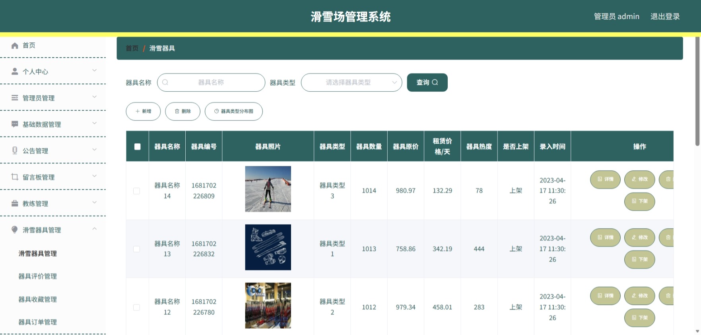
Task: Click the 录入时间 column header
Action: [x=552, y=147]
